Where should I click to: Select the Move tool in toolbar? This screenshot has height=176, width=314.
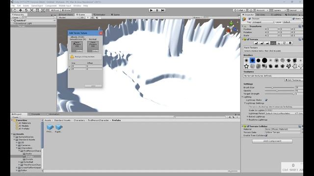[x=20, y=10]
